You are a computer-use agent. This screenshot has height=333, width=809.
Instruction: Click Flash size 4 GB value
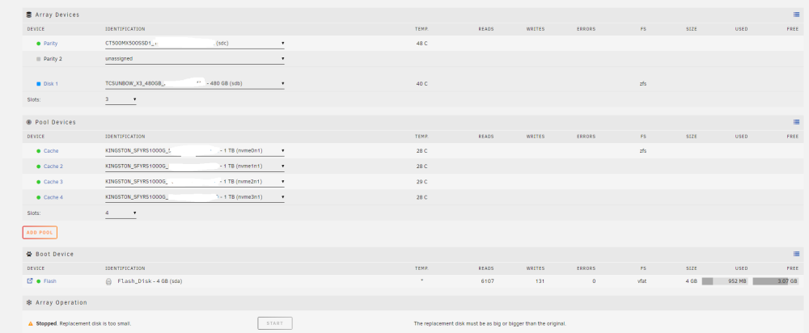point(692,281)
